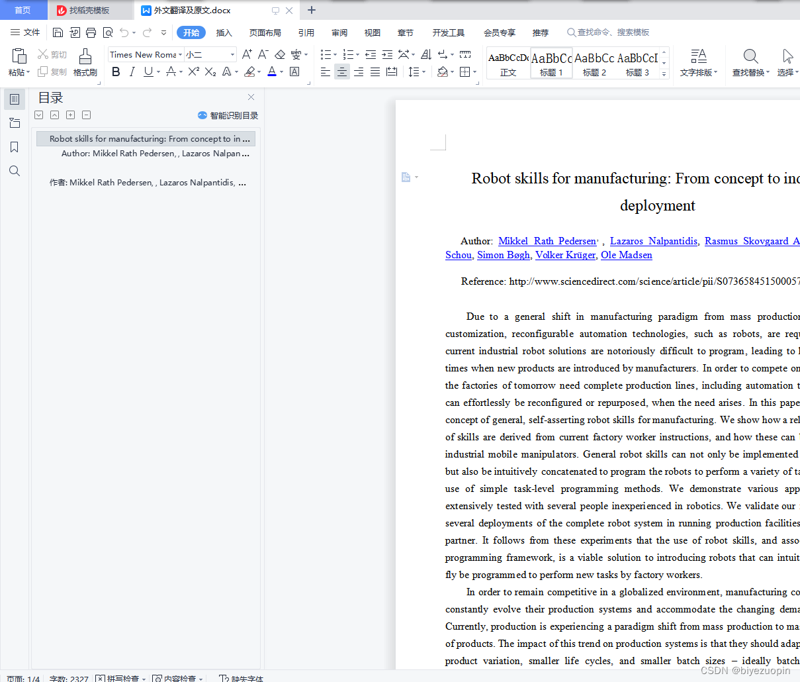The width and height of the screenshot is (800, 682).
Task: Select the Format Painter (格式刷) tool
Action: coord(85,62)
